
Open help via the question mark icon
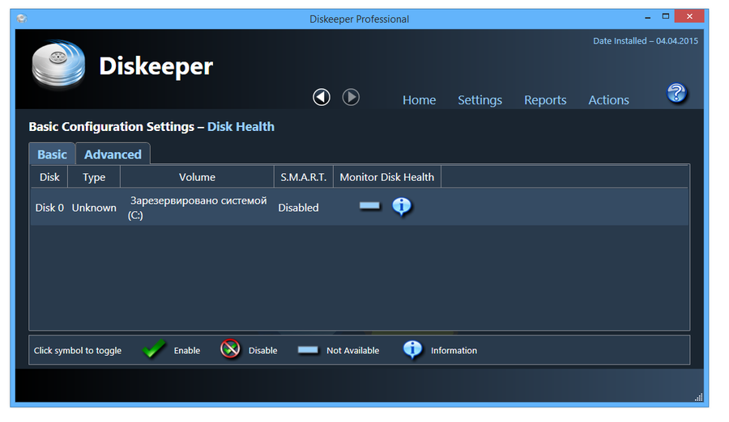point(676,93)
